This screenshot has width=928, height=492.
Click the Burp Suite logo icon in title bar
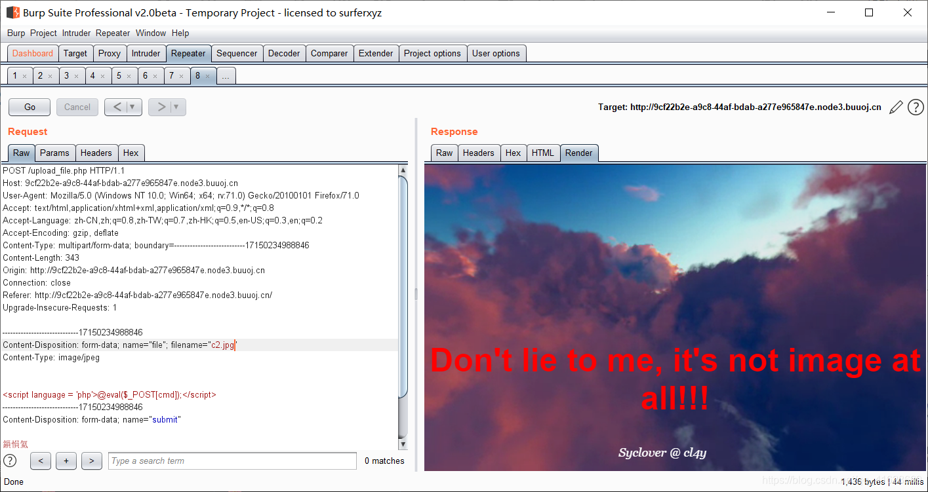coord(12,12)
